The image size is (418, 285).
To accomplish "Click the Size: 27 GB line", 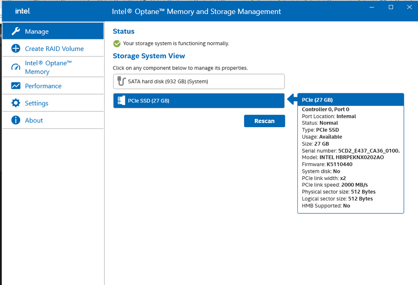I will (x=315, y=144).
